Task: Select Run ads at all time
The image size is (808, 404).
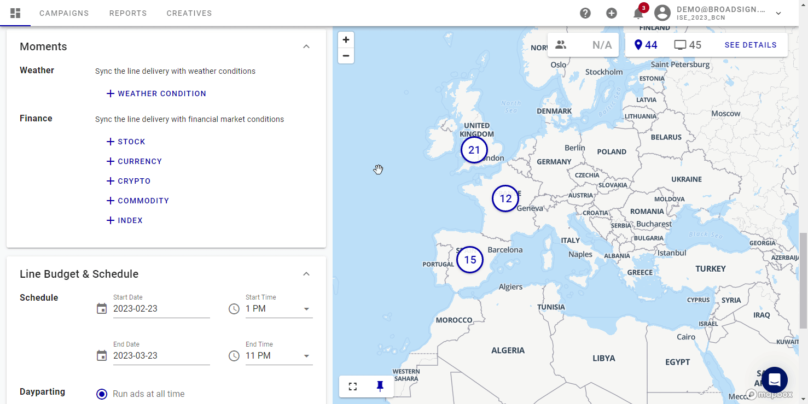Action: click(x=102, y=394)
